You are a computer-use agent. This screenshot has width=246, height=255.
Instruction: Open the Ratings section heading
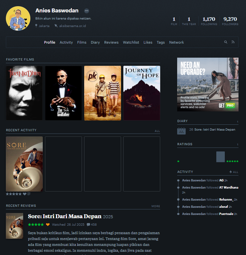185,144
